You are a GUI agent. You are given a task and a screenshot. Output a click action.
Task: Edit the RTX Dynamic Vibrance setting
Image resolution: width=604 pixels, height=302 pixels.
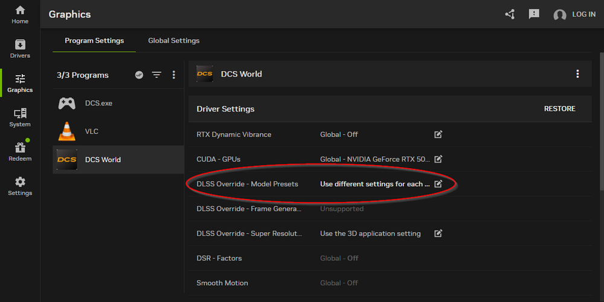pos(439,134)
